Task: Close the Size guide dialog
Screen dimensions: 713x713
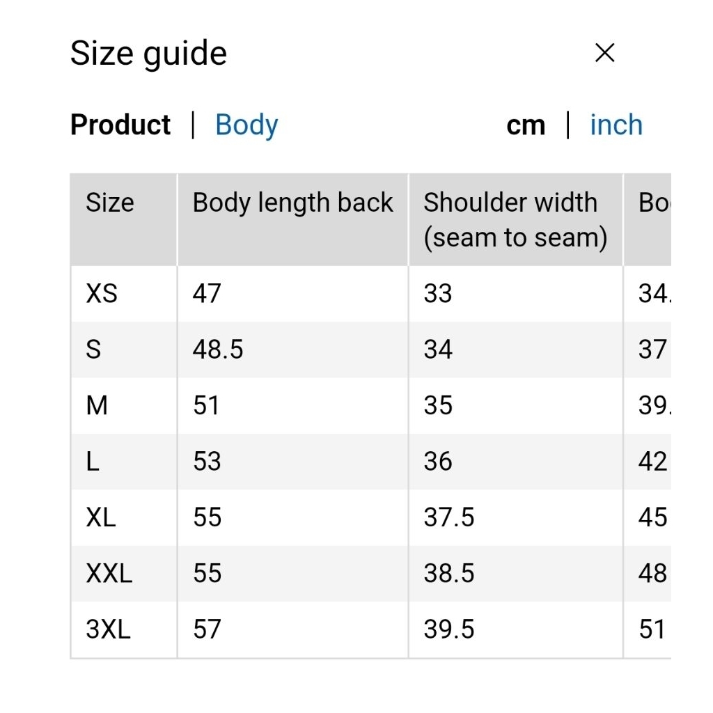Action: click(604, 53)
